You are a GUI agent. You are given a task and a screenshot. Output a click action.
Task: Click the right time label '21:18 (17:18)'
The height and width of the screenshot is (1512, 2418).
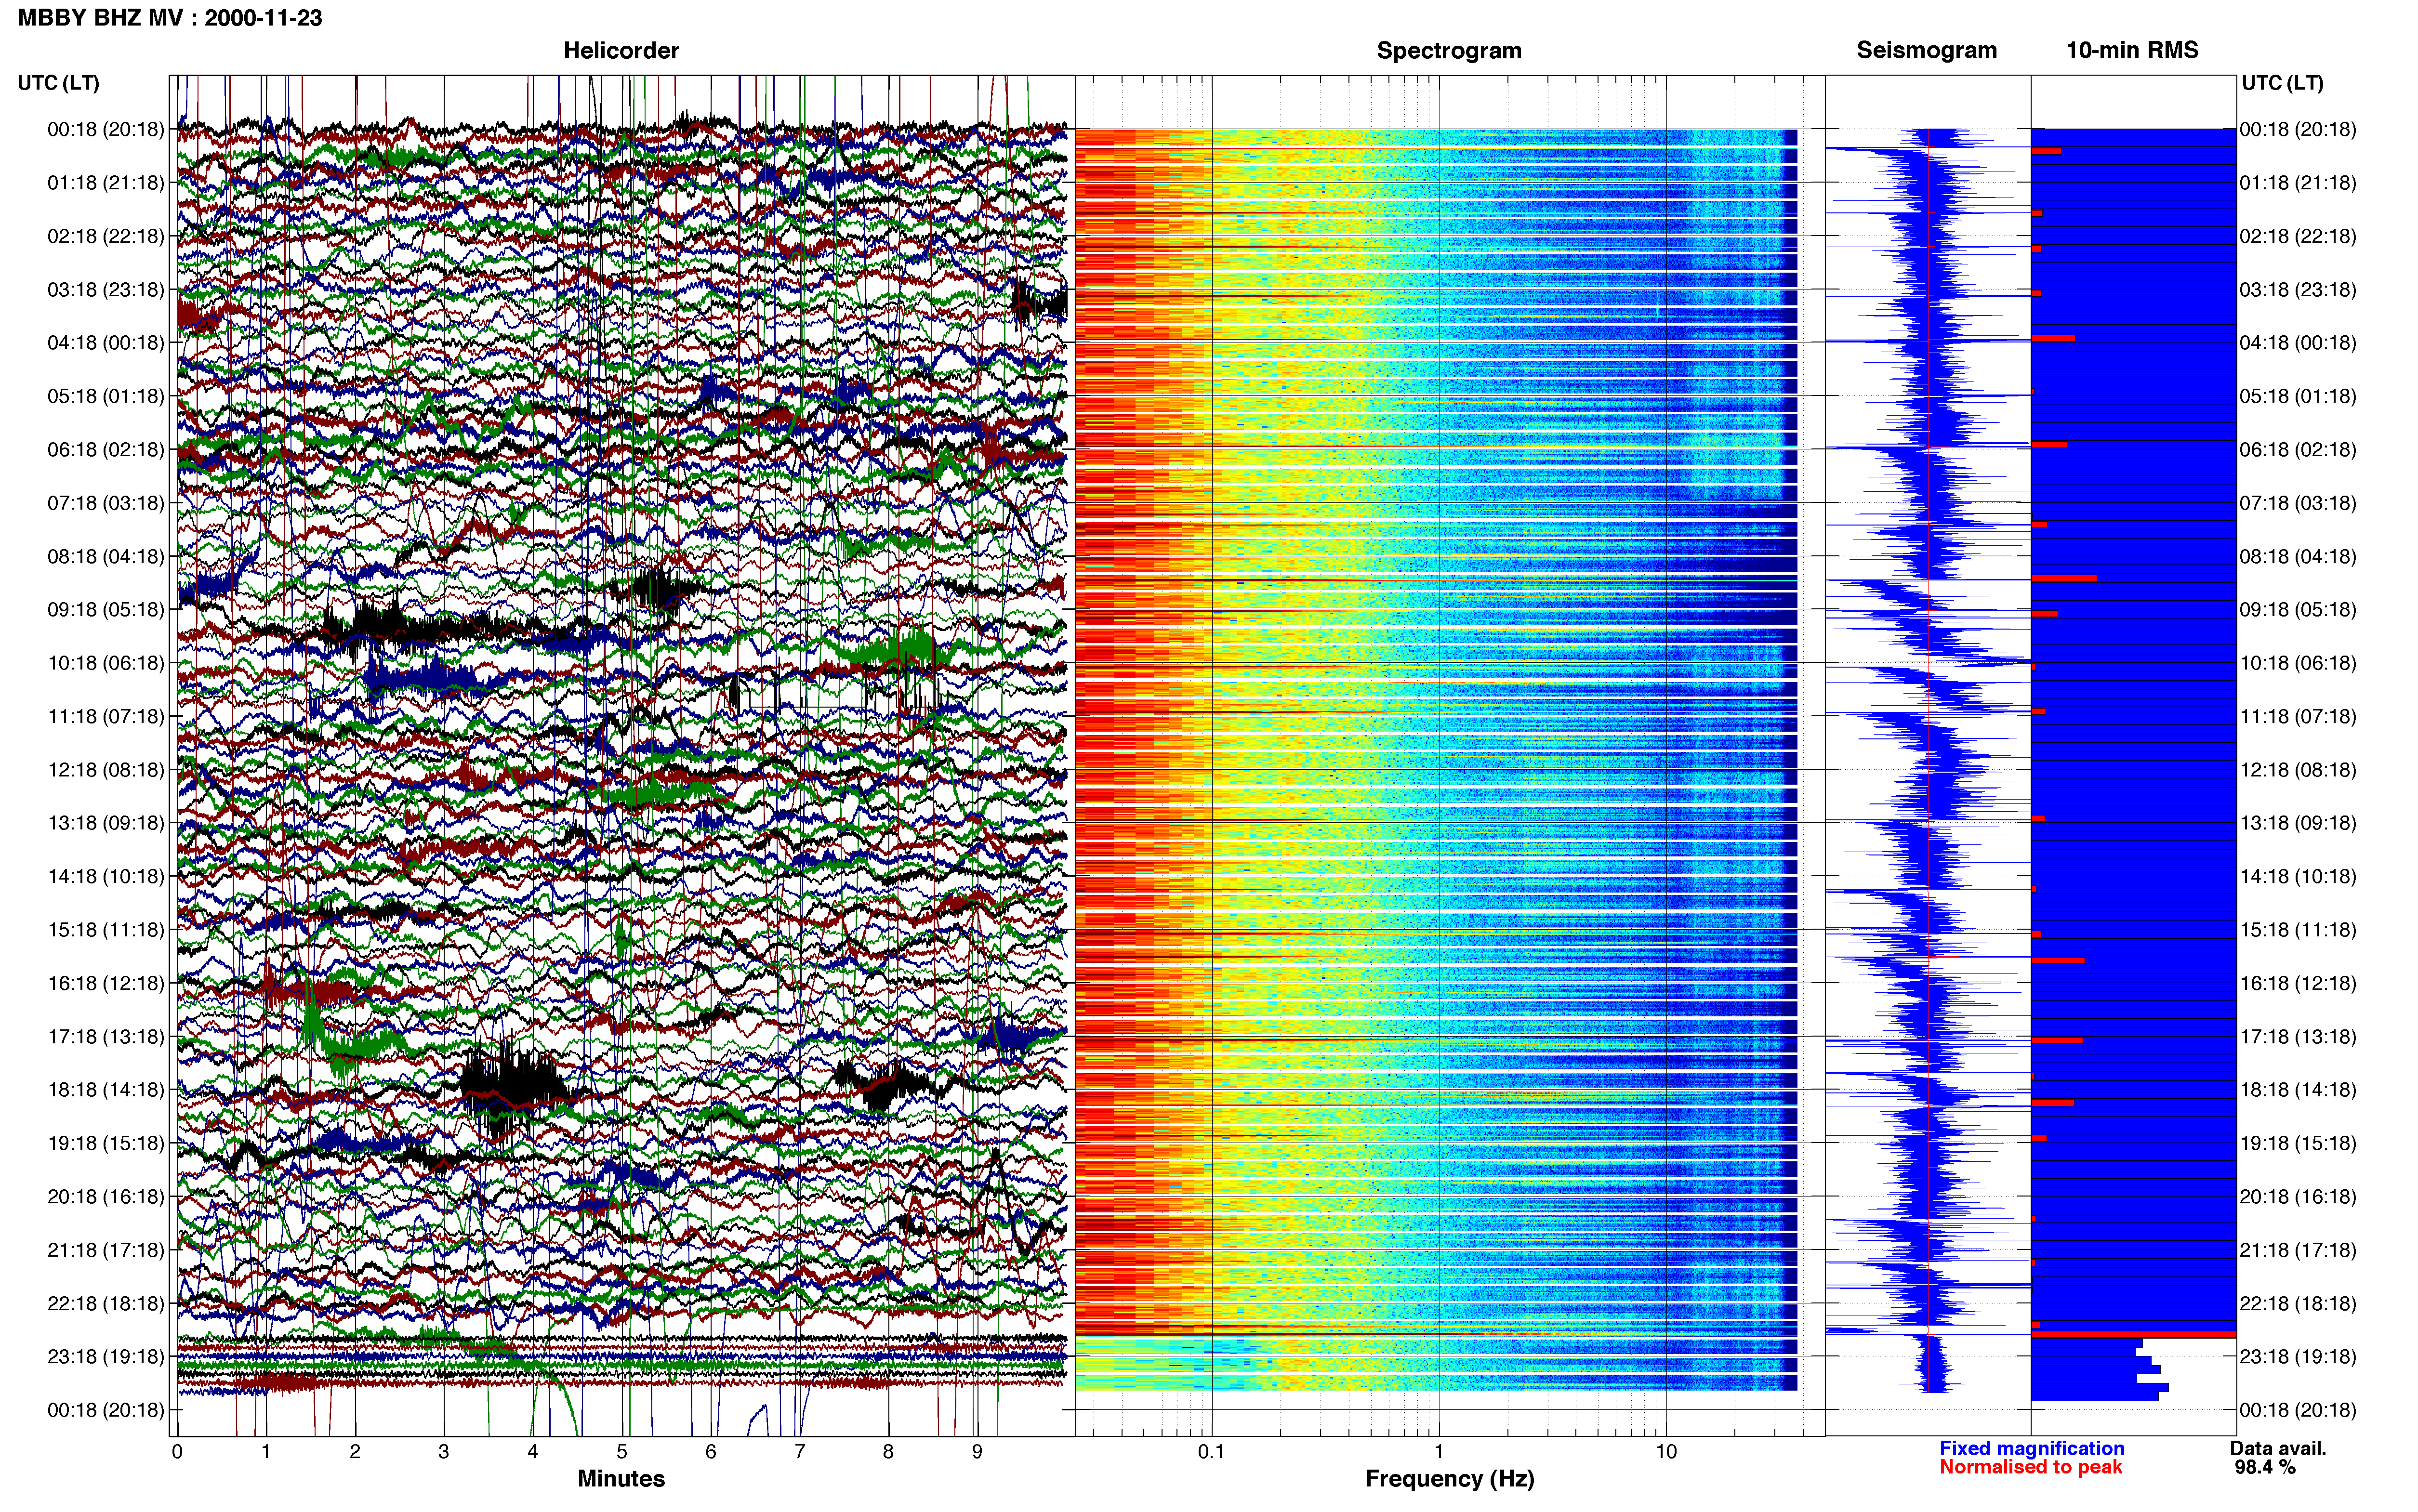pyautogui.click(x=2298, y=1249)
